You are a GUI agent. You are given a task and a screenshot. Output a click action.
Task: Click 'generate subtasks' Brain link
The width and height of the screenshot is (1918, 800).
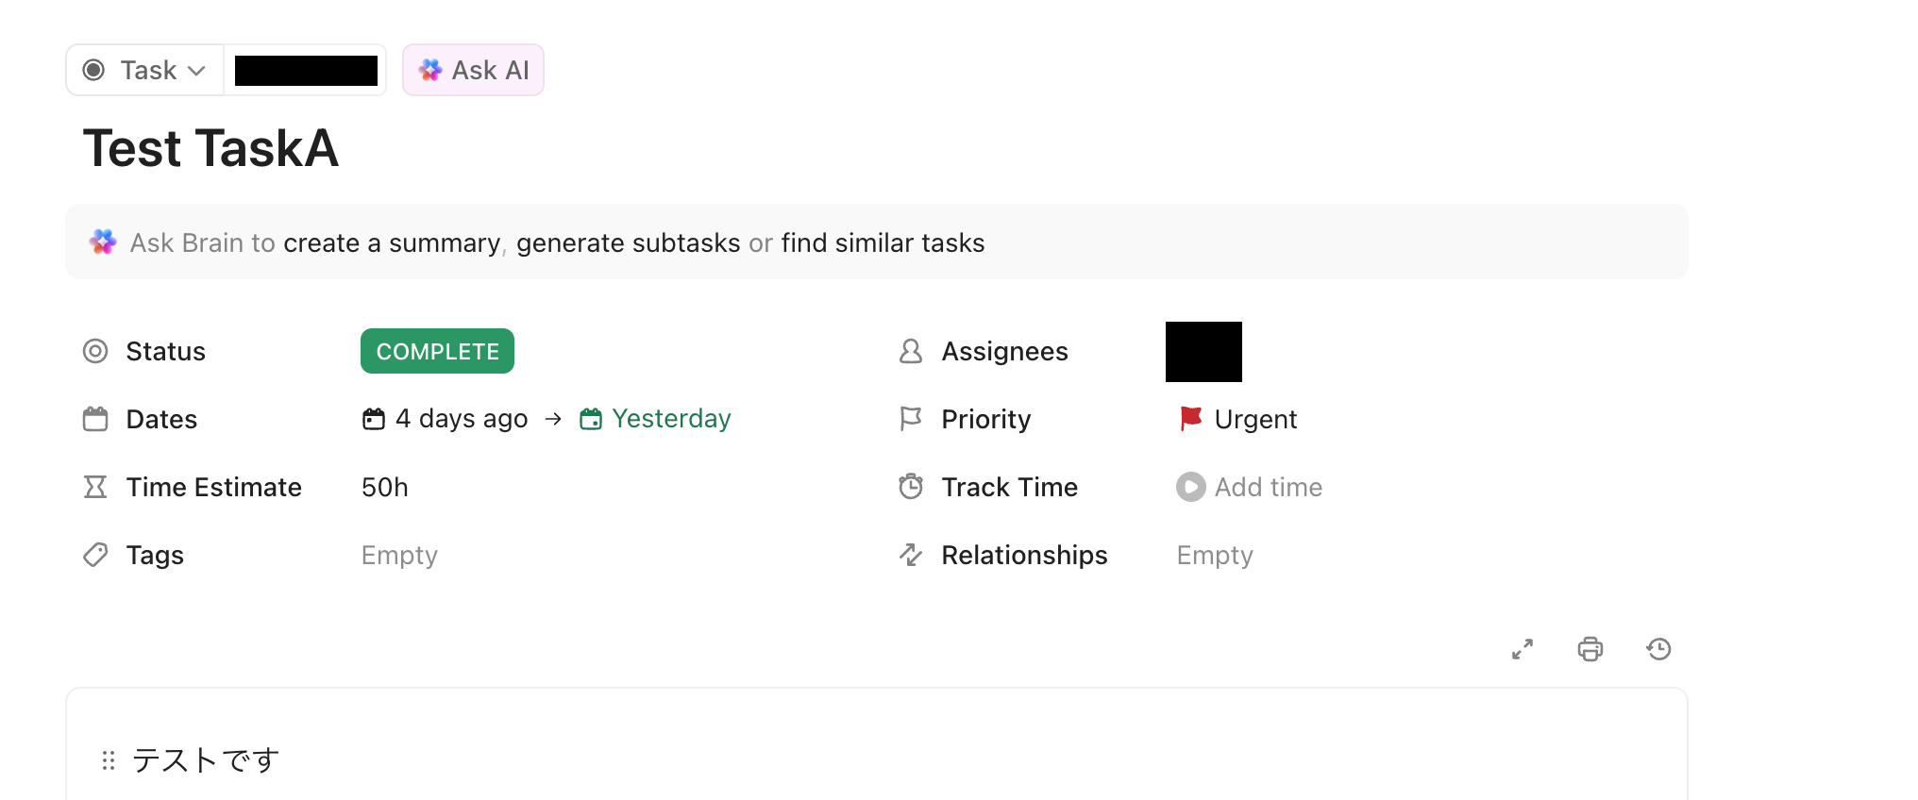[x=628, y=243]
